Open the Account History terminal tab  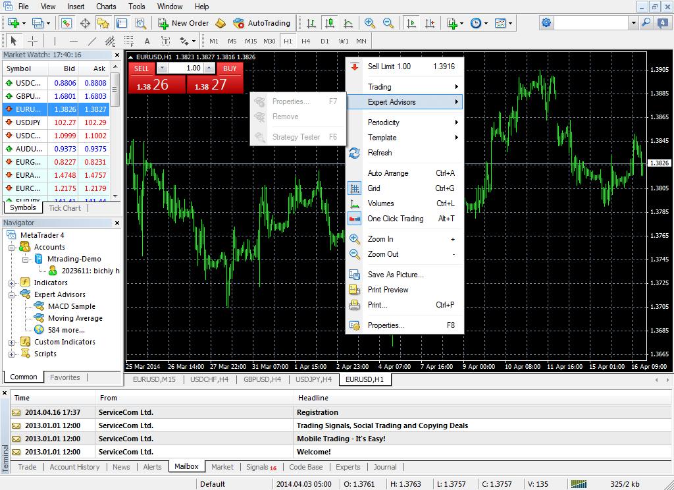coord(74,467)
